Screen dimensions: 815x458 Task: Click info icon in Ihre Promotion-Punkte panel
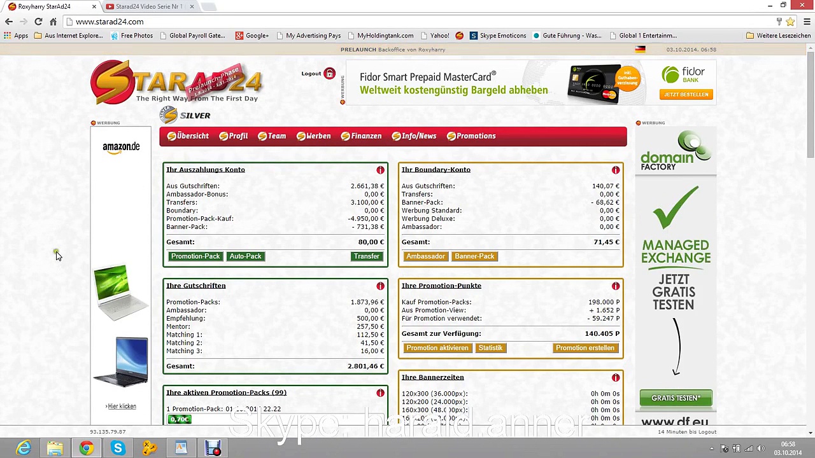(x=616, y=286)
